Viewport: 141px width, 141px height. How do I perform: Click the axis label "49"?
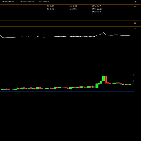135,2
